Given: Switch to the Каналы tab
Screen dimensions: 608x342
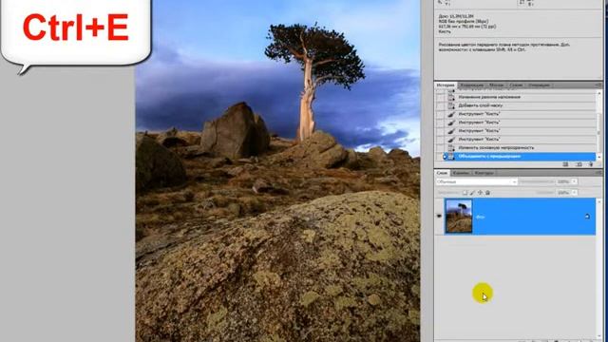Looking at the screenshot, I should click(461, 173).
